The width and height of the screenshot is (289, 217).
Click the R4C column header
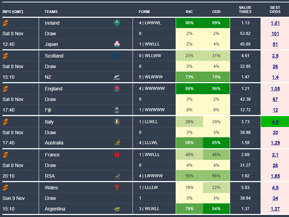189,12
